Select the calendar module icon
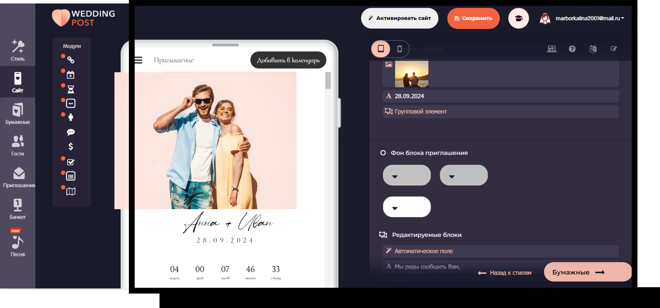 71,75
